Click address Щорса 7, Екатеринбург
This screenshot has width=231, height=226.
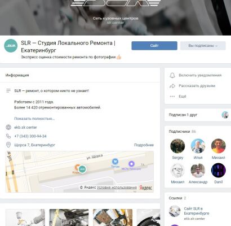(35, 145)
